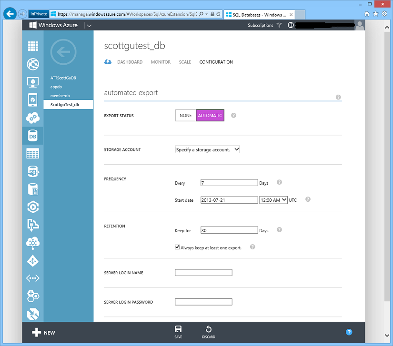This screenshot has width=393, height=346.
Task: Click the blue help icon in the bottom bar
Action: click(349, 332)
